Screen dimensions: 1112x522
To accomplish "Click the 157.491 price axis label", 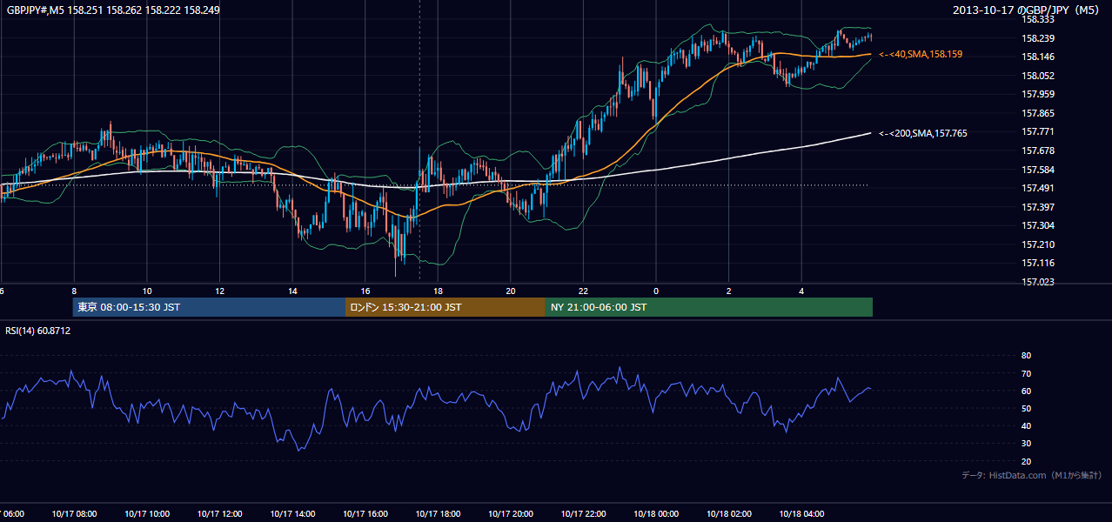I will click(x=1038, y=188).
